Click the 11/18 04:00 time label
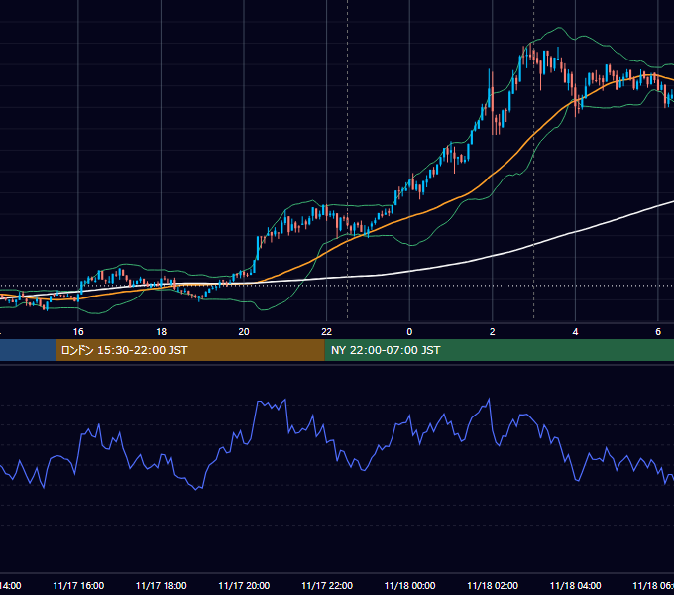 pos(575,586)
